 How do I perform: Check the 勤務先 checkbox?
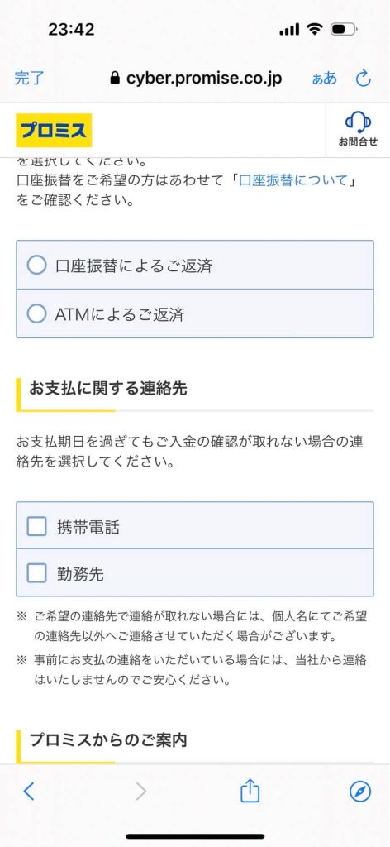click(36, 573)
